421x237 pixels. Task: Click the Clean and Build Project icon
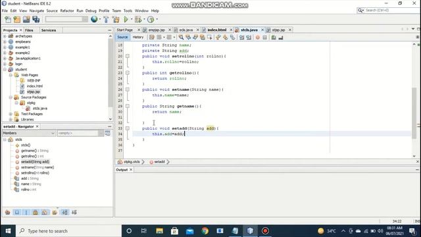coord(116,19)
